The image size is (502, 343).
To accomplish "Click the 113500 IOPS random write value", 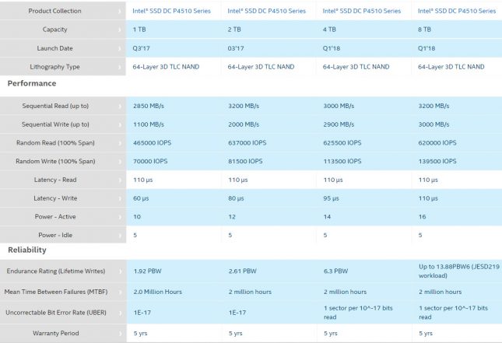I will click(342, 161).
